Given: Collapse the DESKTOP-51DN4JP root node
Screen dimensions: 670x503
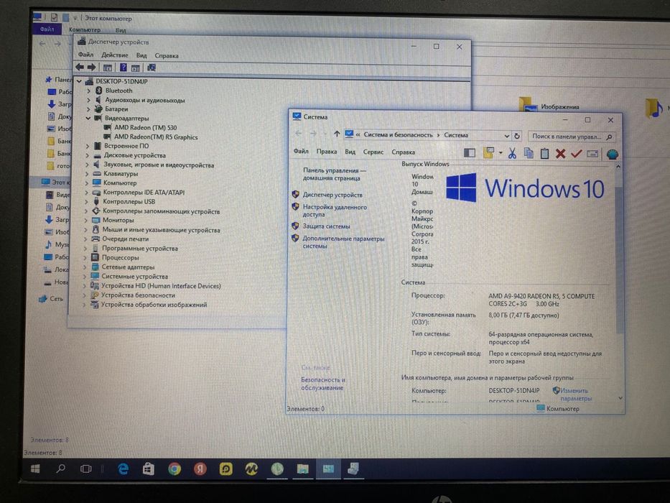Looking at the screenshot, I should pos(80,81).
